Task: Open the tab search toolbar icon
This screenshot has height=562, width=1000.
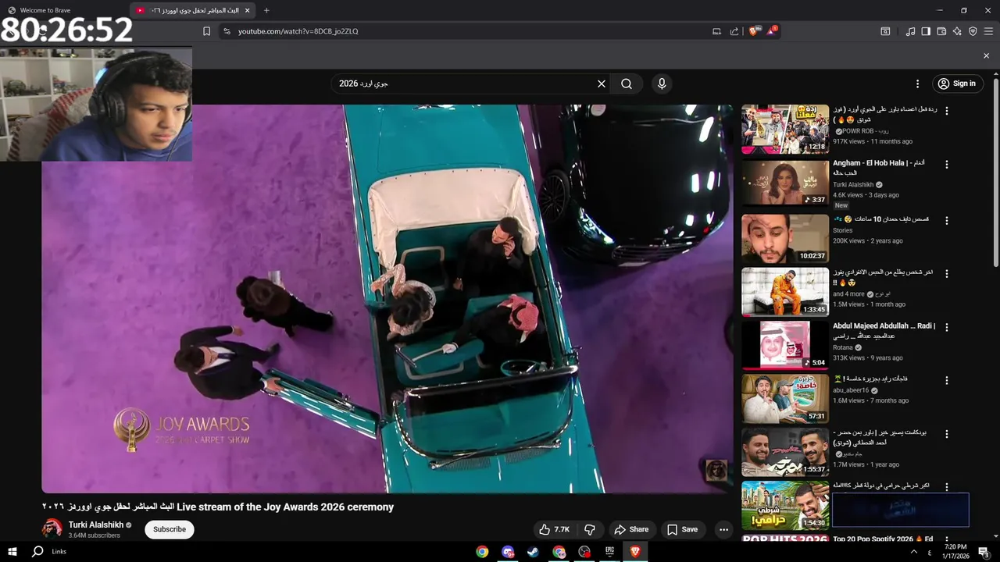Action: click(x=885, y=31)
